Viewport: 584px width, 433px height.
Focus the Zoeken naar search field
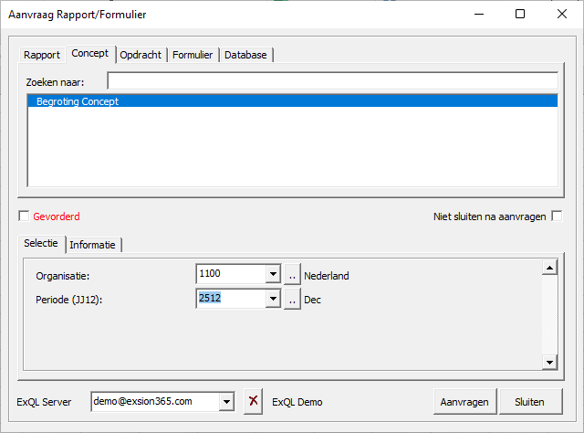tap(332, 81)
